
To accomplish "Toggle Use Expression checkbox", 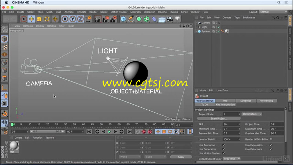I will coord(271,145).
